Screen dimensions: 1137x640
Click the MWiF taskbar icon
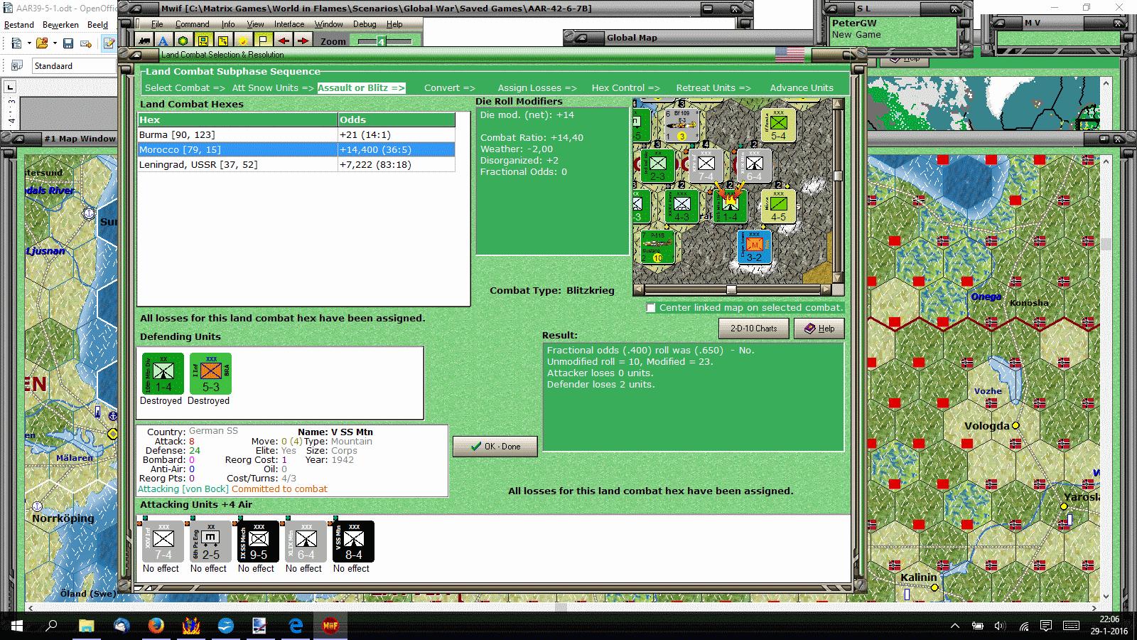pos(330,626)
